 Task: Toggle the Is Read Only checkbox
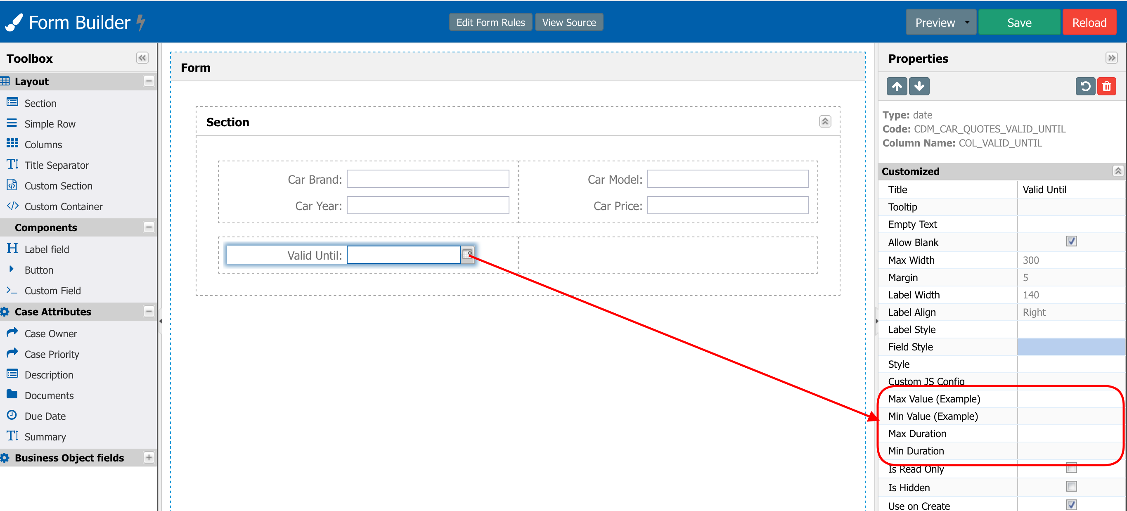[1071, 468]
